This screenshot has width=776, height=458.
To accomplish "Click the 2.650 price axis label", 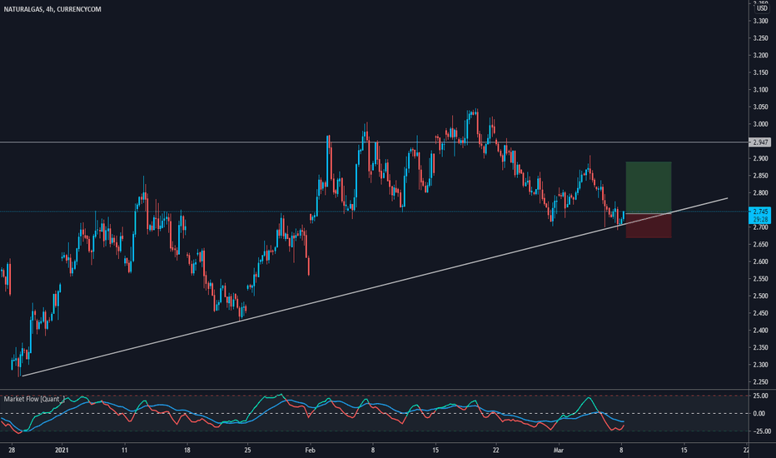I will [x=761, y=244].
